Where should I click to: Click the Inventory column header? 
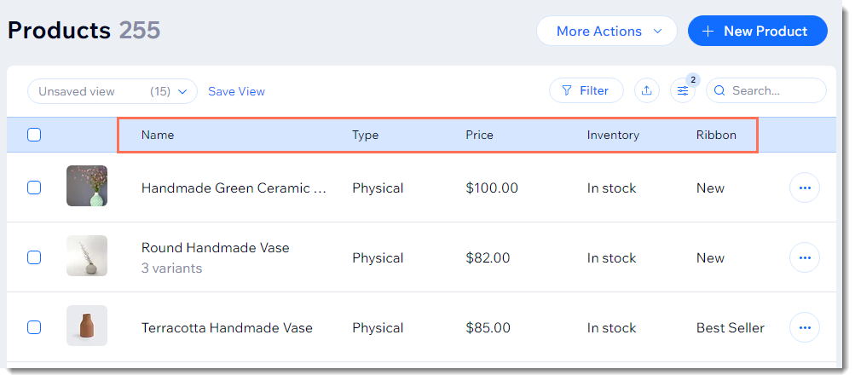point(613,135)
